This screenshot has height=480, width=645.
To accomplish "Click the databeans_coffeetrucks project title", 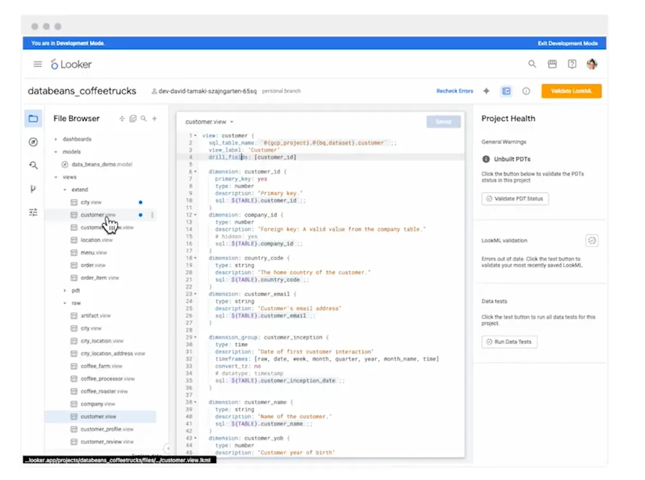I will click(x=82, y=91).
